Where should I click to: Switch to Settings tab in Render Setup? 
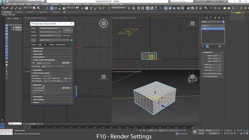click(x=51, y=45)
